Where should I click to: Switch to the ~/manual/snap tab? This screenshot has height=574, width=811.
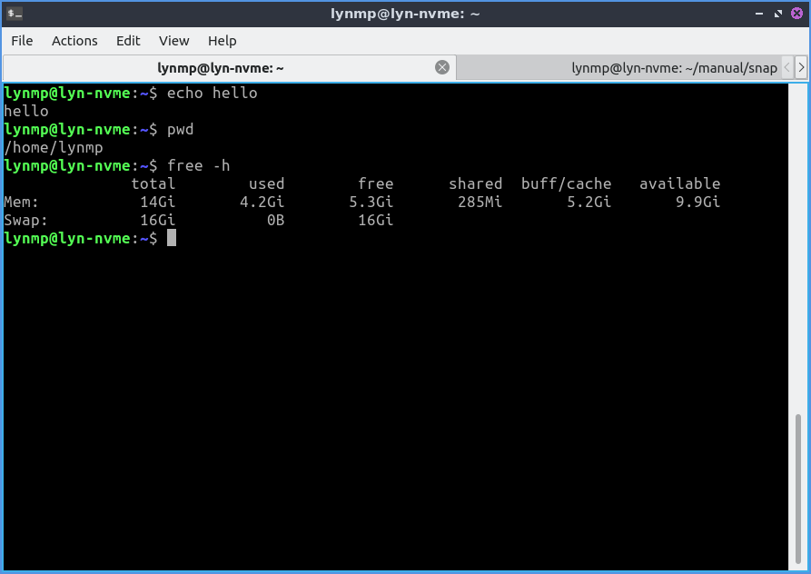pyautogui.click(x=673, y=68)
